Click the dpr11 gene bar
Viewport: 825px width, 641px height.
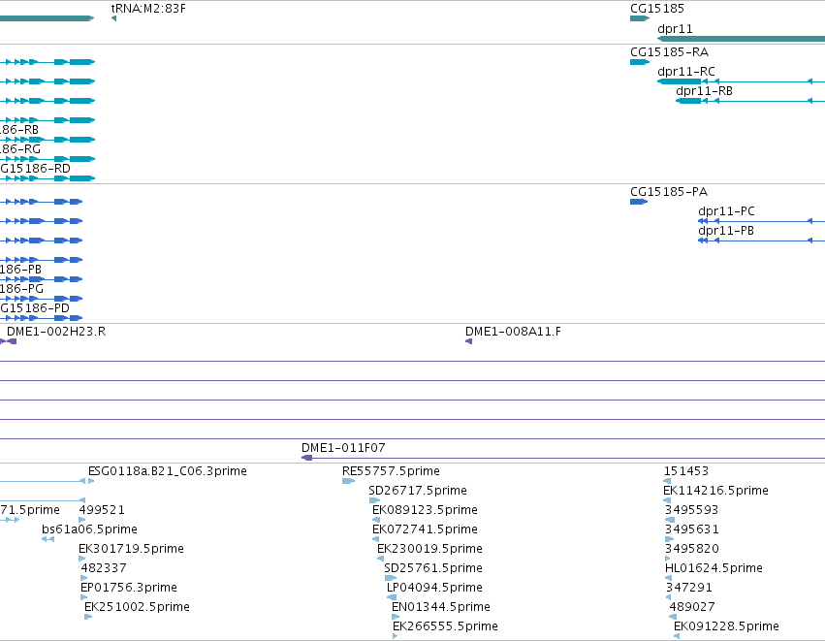pos(742,39)
